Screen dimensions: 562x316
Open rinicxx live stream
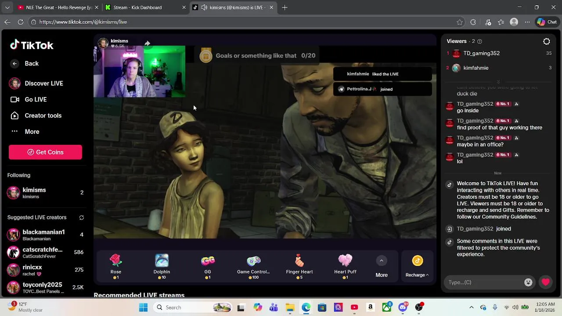coord(45,270)
